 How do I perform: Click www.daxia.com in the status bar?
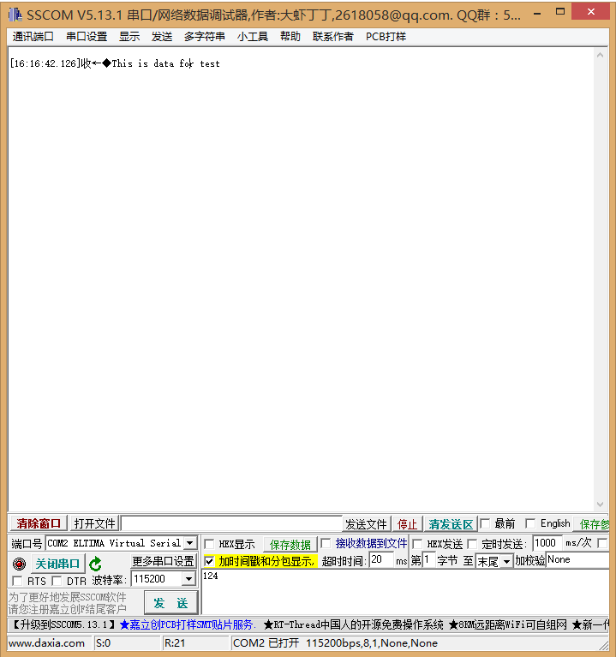click(46, 643)
